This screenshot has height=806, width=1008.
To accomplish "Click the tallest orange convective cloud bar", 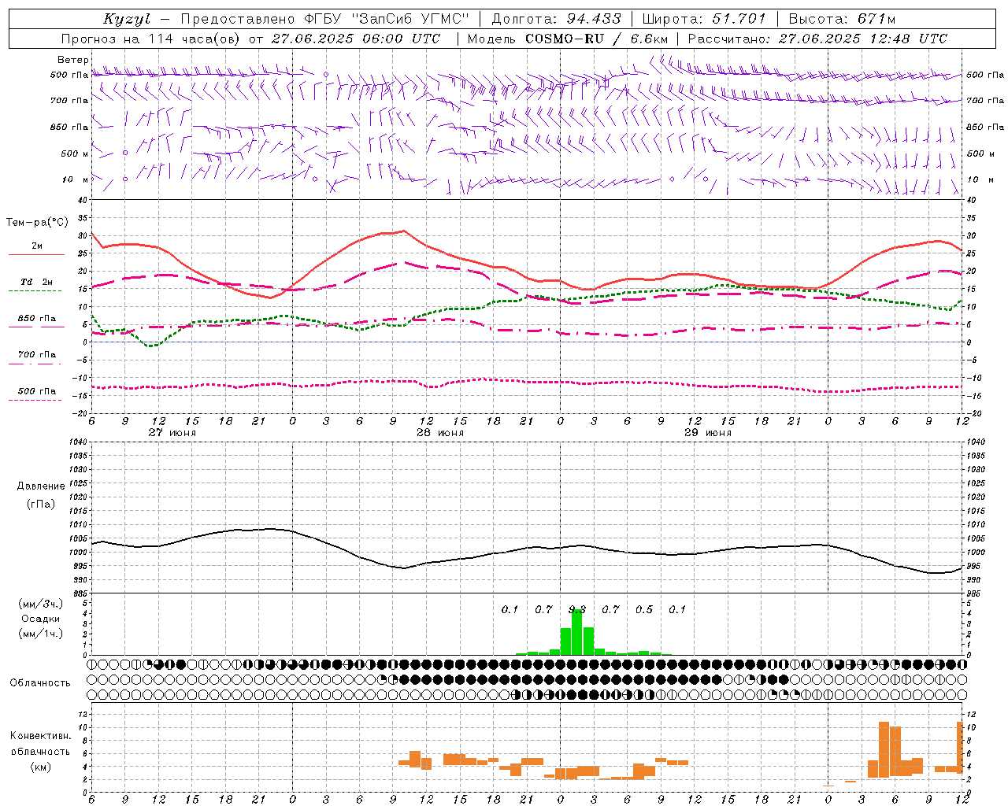I will [884, 749].
